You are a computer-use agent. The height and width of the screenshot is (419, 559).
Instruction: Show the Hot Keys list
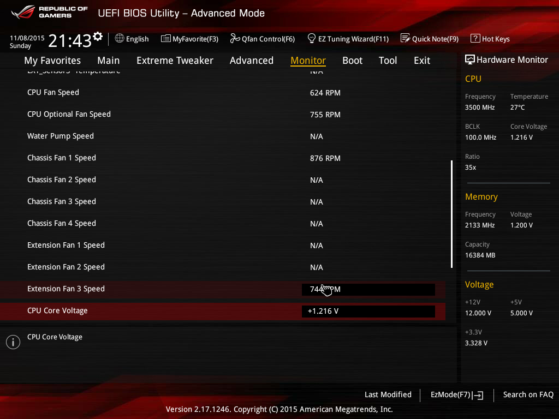pos(490,39)
